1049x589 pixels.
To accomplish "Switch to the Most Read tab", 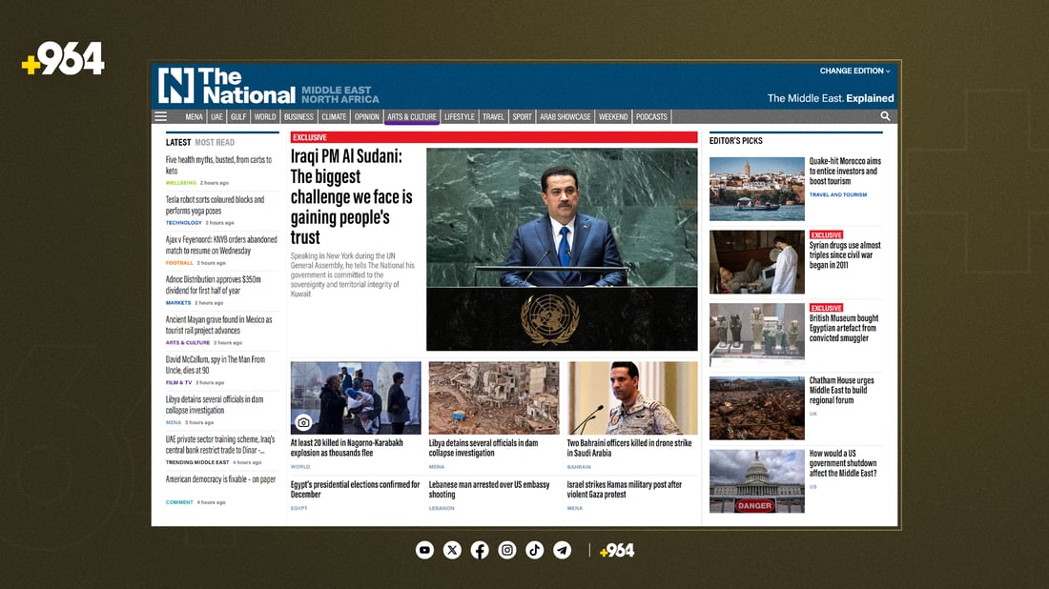I will [x=215, y=142].
